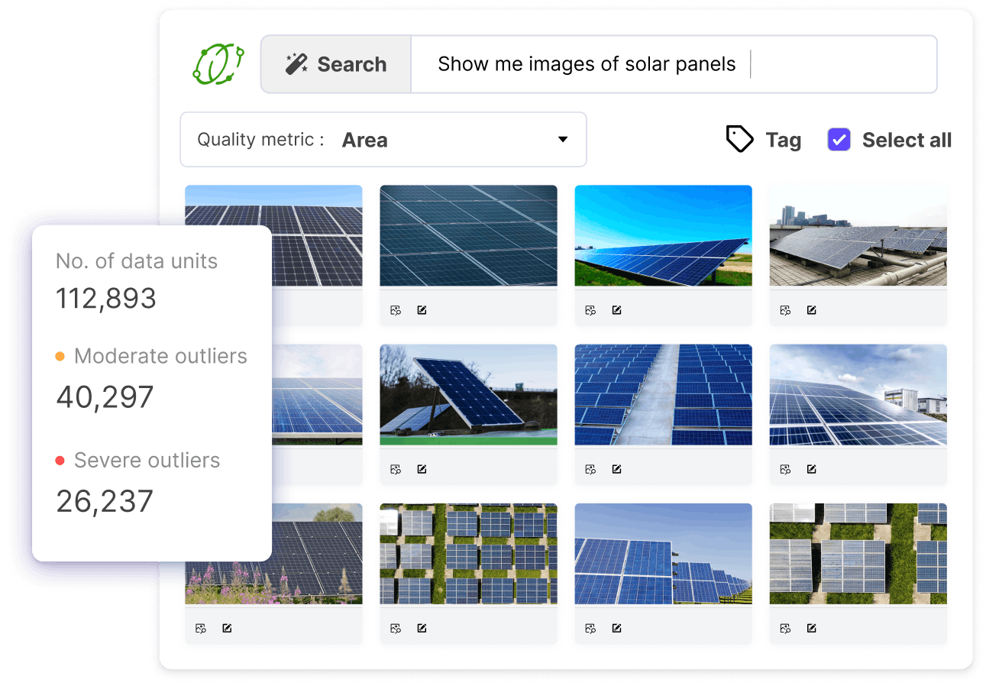Open the aerial green grid panels image
Screen dimensions: 986x686
(x=468, y=554)
